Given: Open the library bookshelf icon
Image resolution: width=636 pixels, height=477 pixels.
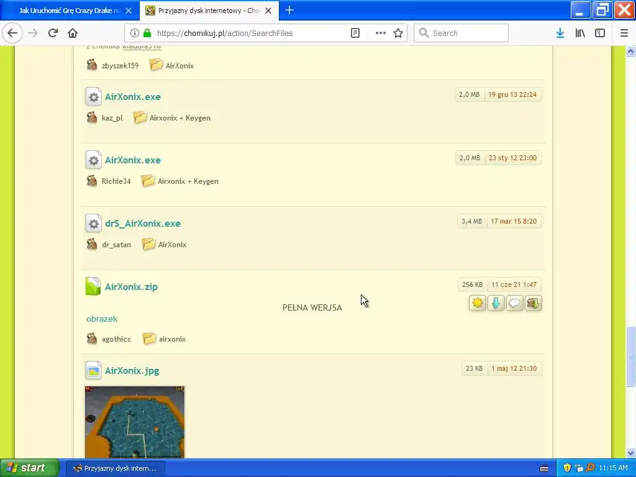Looking at the screenshot, I should [x=580, y=34].
